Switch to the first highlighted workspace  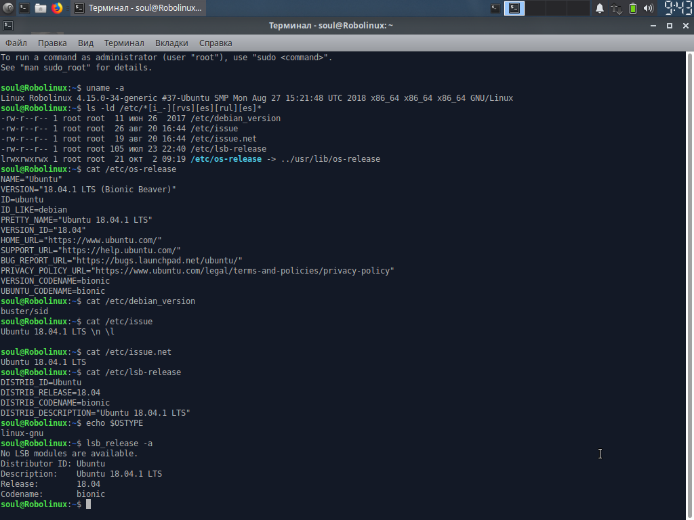[514, 8]
